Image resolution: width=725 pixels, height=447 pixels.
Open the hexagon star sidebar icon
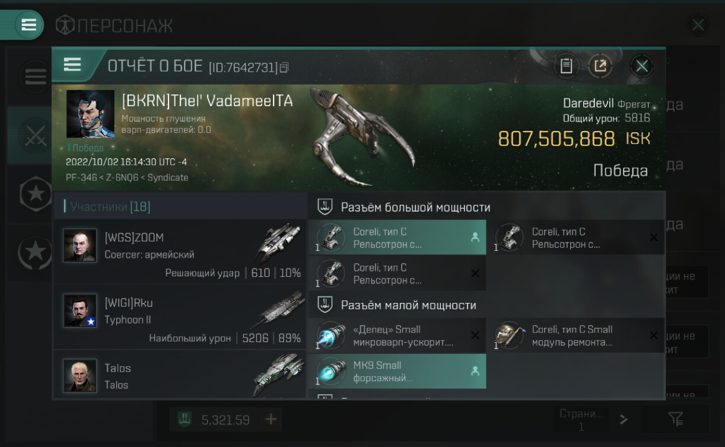(x=36, y=193)
